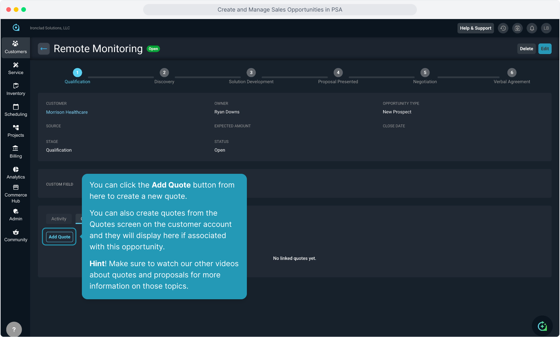Navigate to Billing in sidebar
The height and width of the screenshot is (337, 560).
[x=16, y=152]
